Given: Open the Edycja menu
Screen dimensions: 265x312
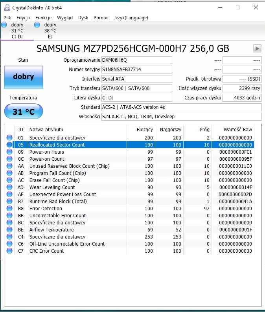Looking at the screenshot, I should [23, 18].
